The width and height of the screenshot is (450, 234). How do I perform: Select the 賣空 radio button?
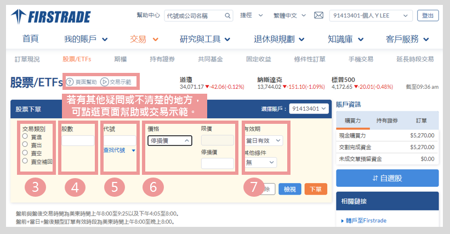25,152
